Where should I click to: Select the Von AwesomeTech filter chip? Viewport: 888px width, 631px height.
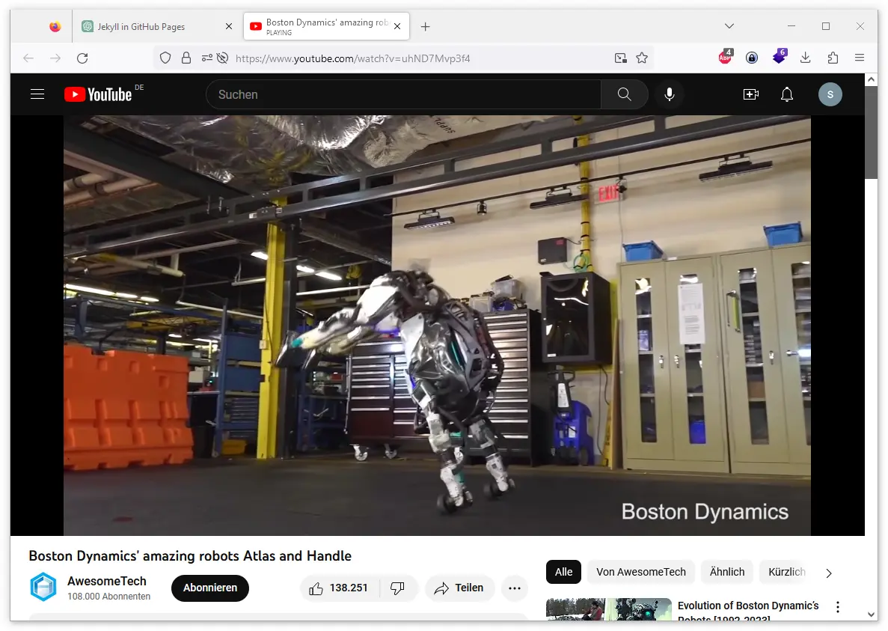(x=640, y=572)
